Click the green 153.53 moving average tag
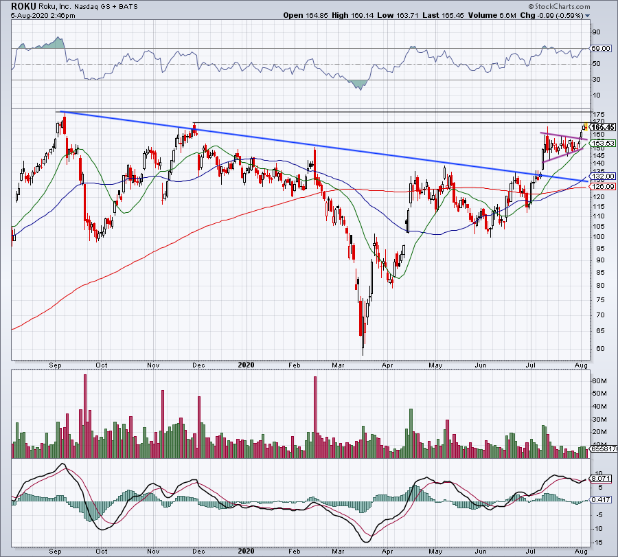 (x=603, y=144)
